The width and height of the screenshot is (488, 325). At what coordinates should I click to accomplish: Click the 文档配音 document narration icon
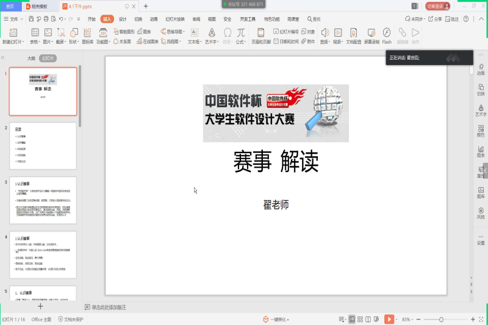354,33
